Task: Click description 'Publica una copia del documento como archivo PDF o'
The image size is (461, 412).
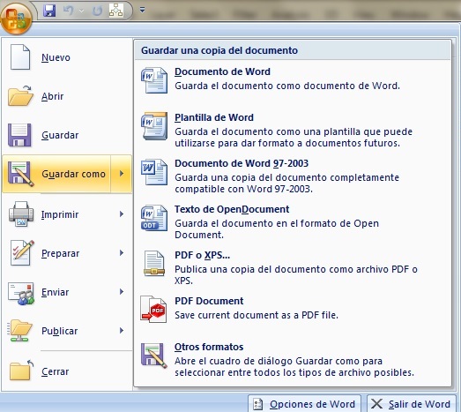Action: click(x=296, y=269)
